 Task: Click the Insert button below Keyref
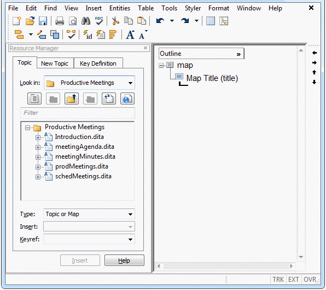(80, 260)
